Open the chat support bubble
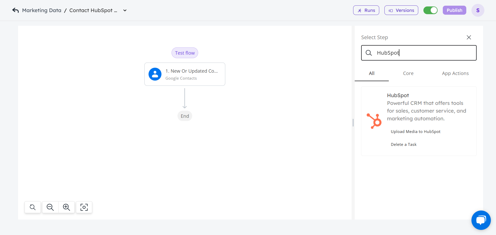Image resolution: width=496 pixels, height=235 pixels. point(481,220)
